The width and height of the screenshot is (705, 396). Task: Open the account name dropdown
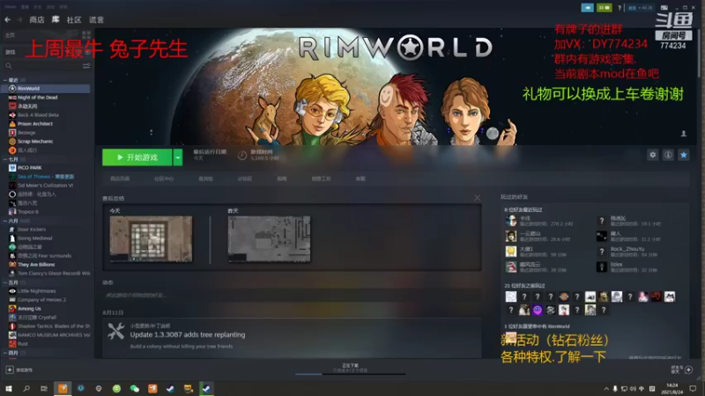point(641,8)
